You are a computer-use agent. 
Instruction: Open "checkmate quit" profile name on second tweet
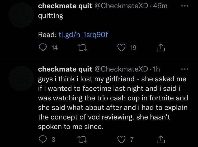pos(65,69)
